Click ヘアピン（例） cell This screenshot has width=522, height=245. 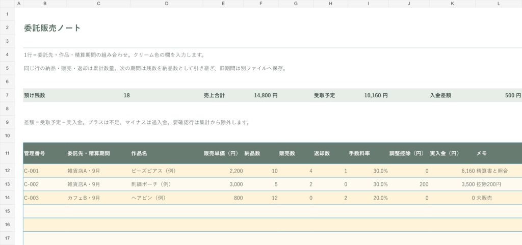point(167,198)
